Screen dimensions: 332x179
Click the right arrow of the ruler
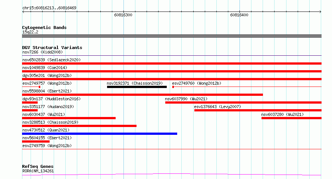pos(320,12)
